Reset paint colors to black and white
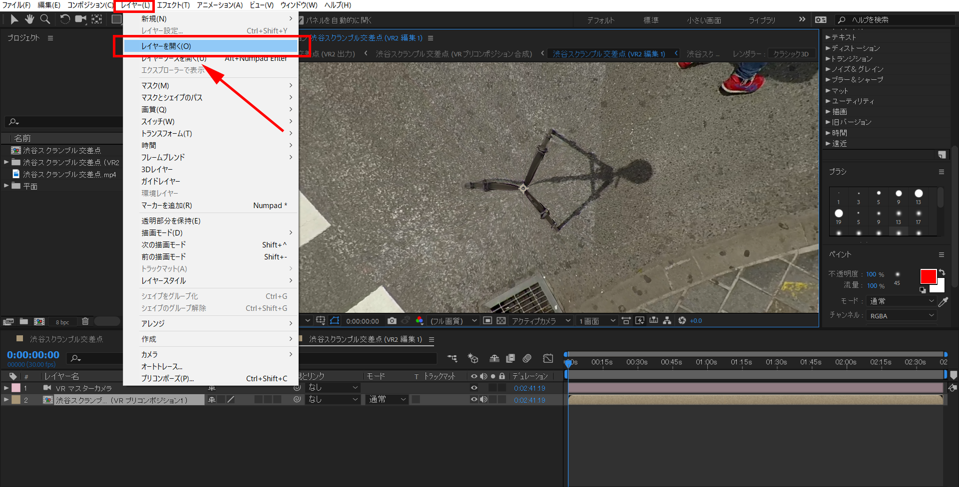This screenshot has width=959, height=487. pyautogui.click(x=923, y=290)
